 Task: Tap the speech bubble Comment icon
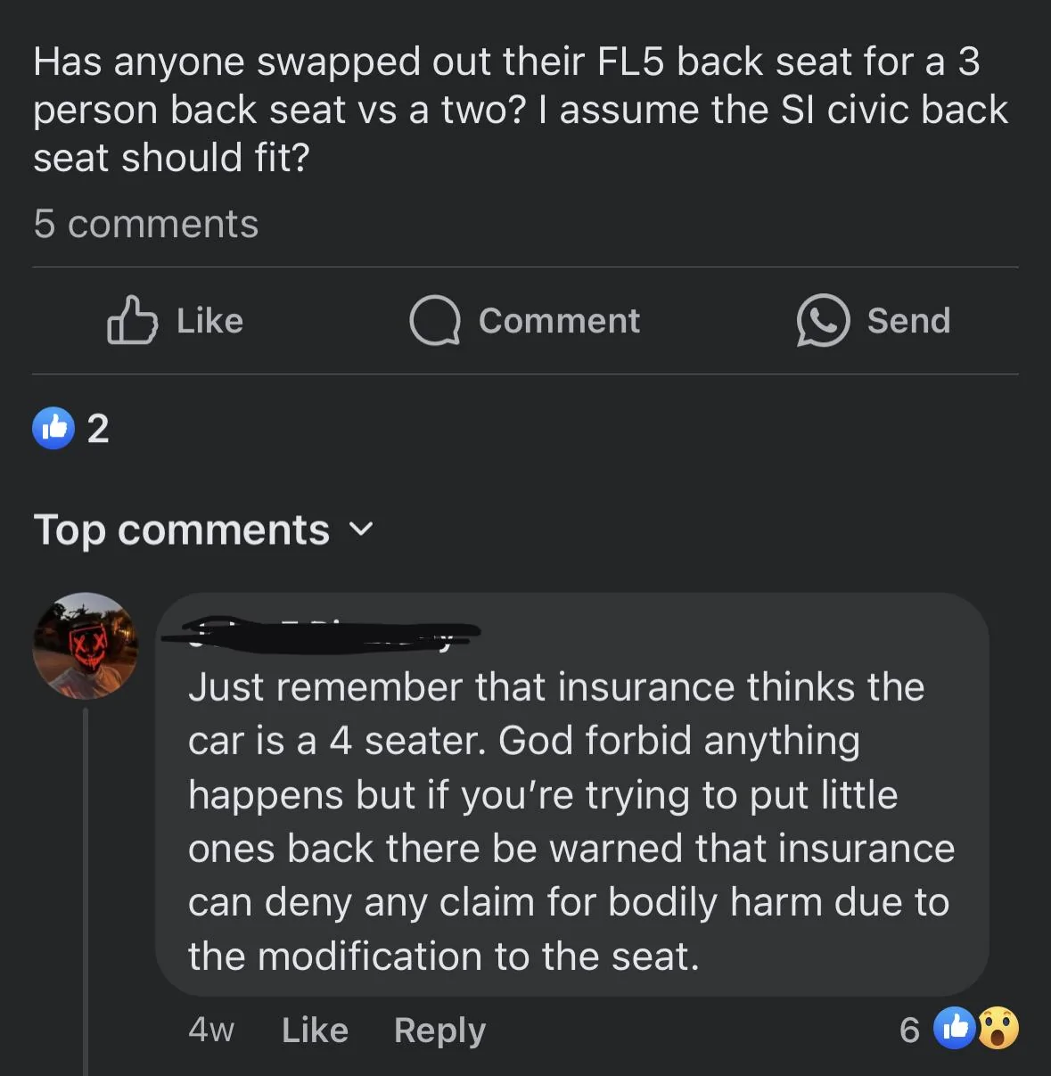point(434,320)
